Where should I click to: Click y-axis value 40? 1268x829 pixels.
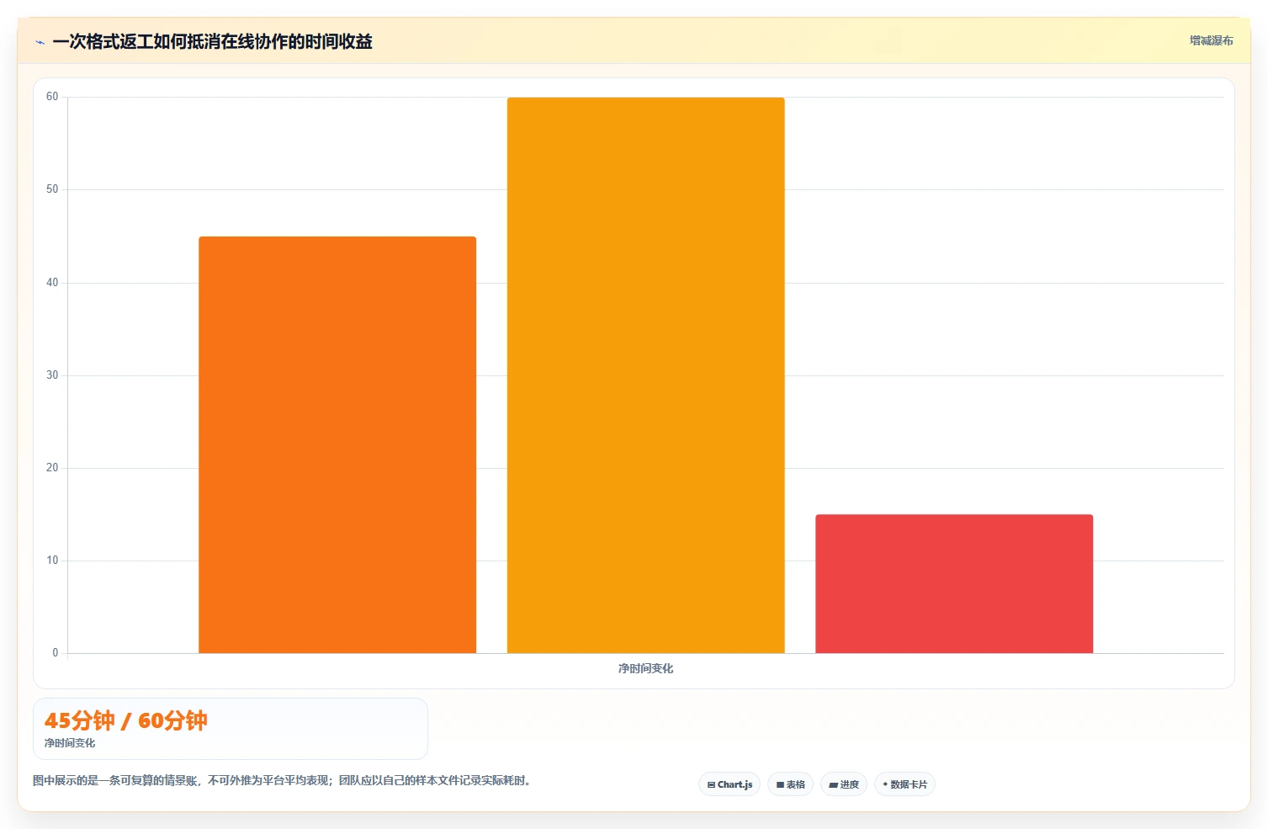tap(52, 283)
